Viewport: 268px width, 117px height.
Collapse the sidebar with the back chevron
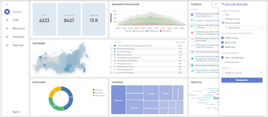7,4
